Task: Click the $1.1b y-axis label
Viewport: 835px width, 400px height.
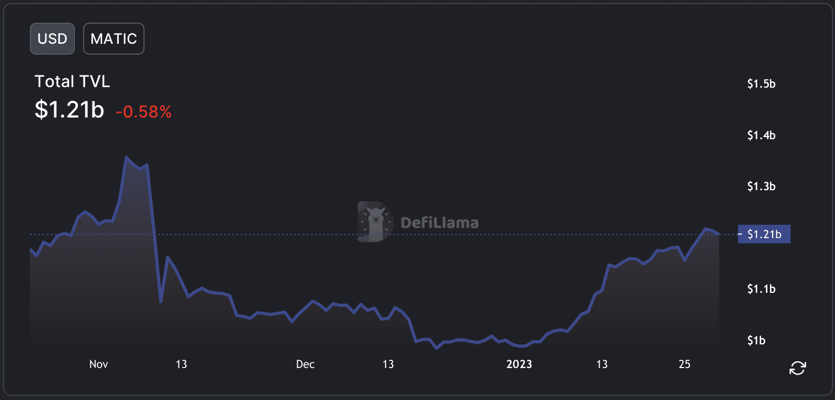Action: point(761,289)
